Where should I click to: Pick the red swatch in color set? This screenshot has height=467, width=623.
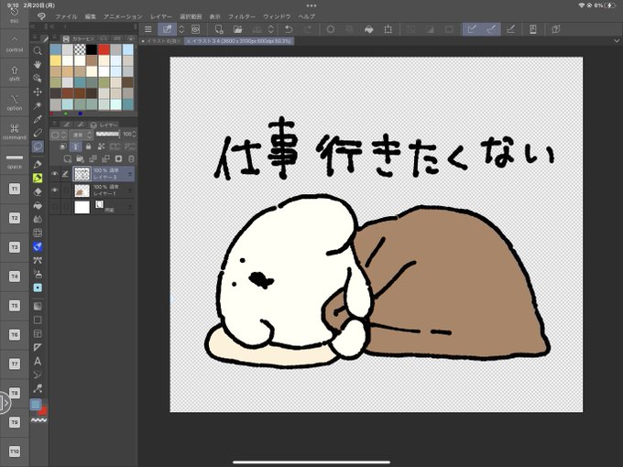[x=104, y=49]
